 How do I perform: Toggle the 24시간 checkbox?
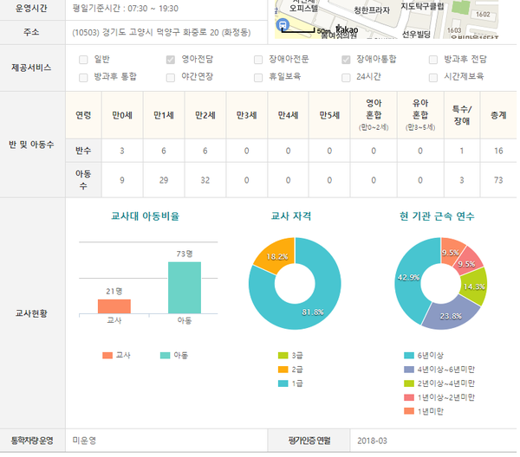coord(346,78)
